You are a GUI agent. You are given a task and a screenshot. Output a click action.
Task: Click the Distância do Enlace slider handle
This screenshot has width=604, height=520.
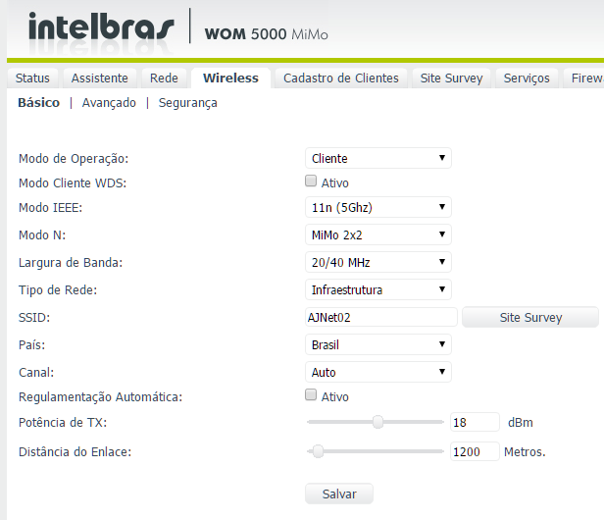pos(318,451)
